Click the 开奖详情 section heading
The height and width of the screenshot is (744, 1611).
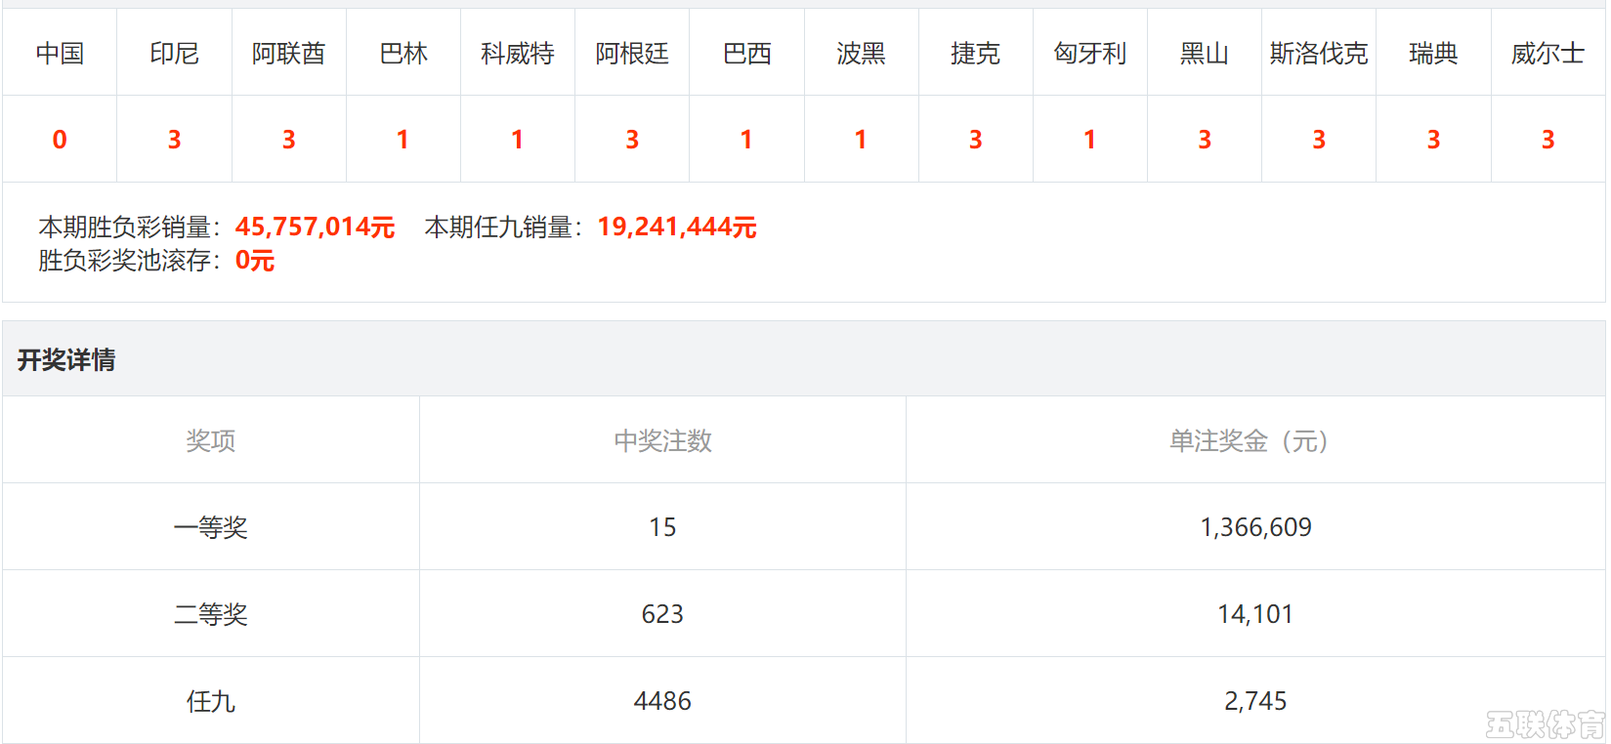pyautogui.click(x=66, y=359)
